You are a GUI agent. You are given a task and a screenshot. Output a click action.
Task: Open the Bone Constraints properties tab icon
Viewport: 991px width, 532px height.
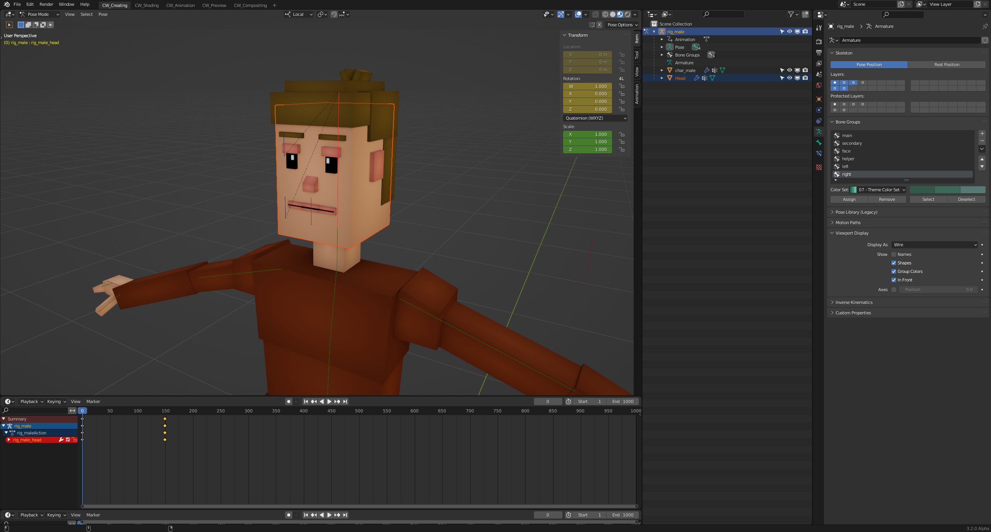click(819, 153)
